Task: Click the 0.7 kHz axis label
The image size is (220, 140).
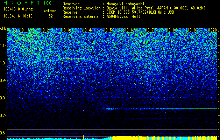Action: 3,115
